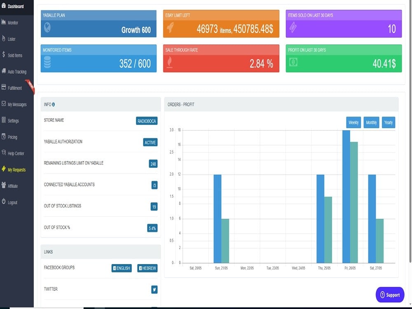
Task: Open the Lister menu entry
Action: 17,39
